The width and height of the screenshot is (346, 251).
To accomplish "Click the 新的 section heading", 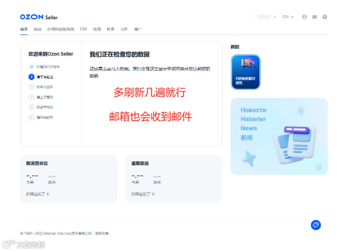I will coord(235,47).
